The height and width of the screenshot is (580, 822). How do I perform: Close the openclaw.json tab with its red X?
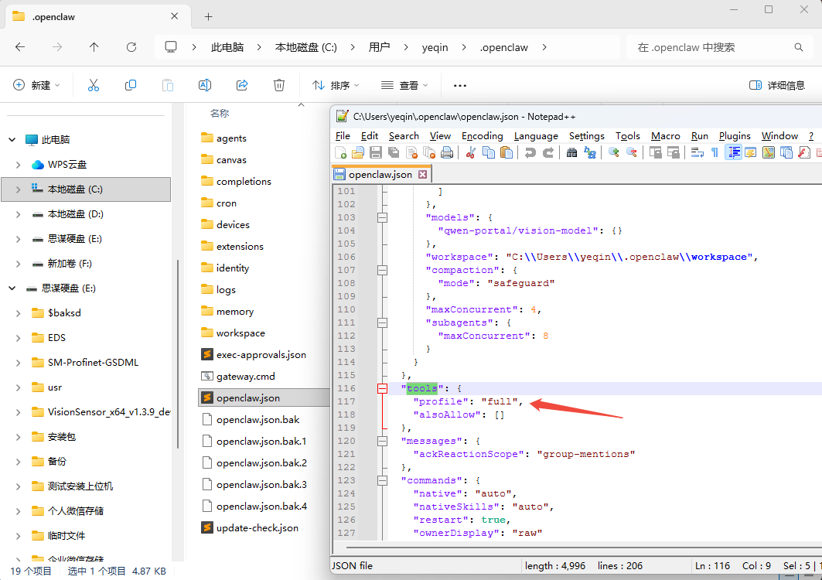tap(422, 175)
